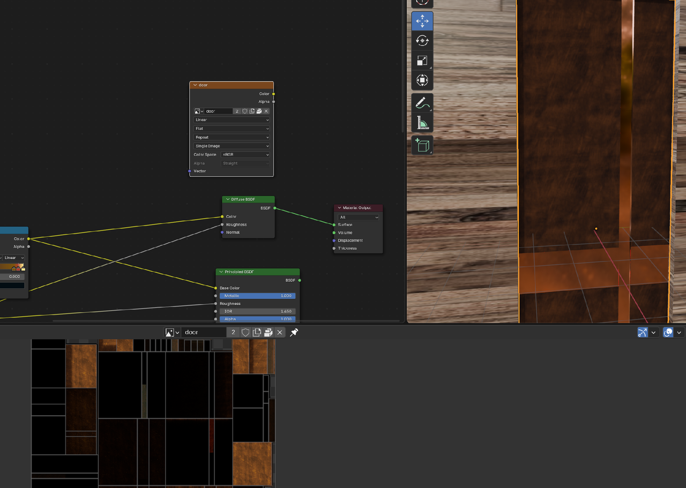Collapse the Diffuse BSDF node
This screenshot has height=488, width=686.
227,199
